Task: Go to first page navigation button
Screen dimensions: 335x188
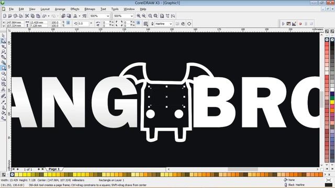Action: [13, 169]
